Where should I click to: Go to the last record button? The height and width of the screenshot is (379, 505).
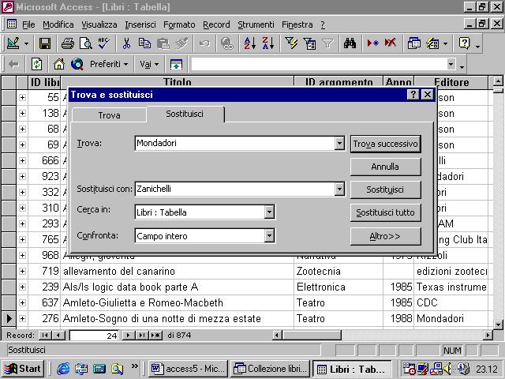[141, 336]
